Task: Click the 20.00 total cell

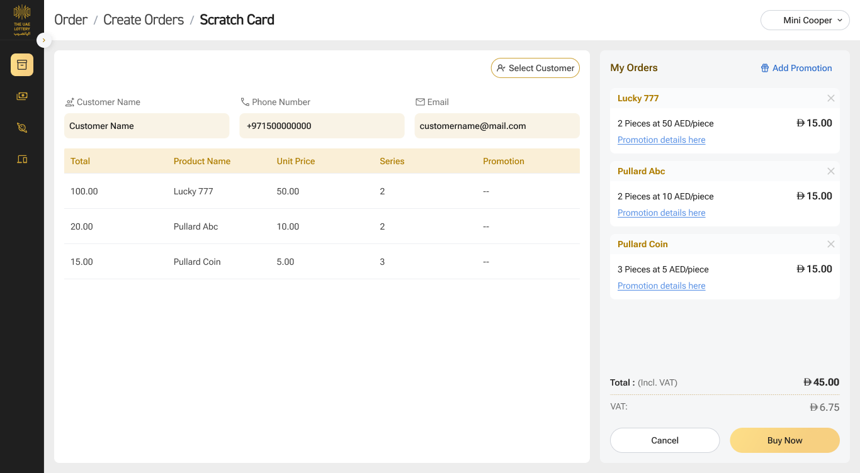Action: [x=82, y=226]
